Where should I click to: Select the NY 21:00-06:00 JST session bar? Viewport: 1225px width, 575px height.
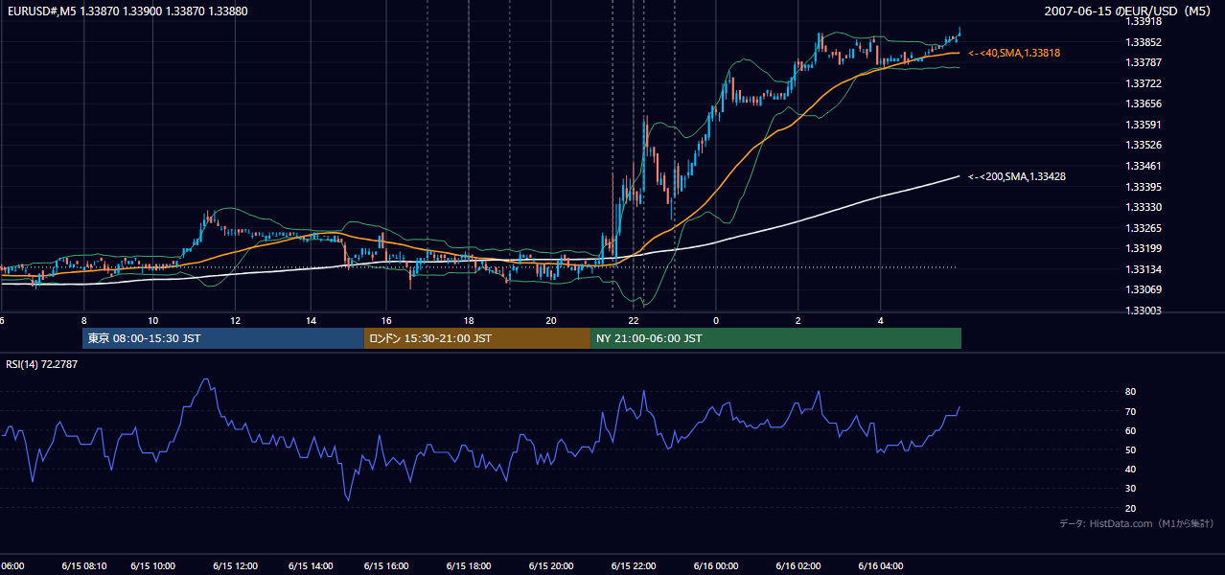pyautogui.click(x=775, y=338)
